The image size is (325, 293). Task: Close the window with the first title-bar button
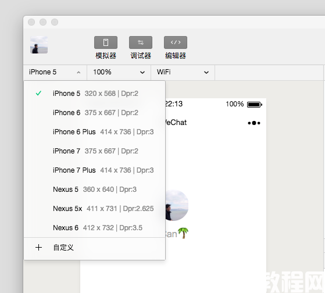31,22
